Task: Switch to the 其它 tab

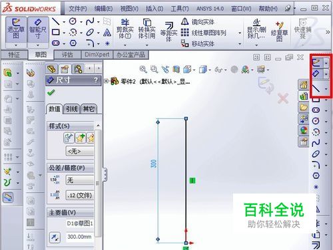Action: pos(89,109)
